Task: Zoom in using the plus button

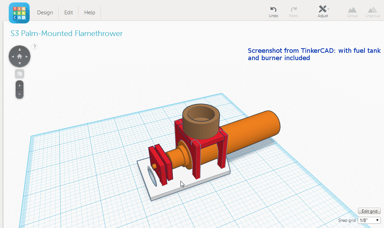Action: [x=19, y=85]
